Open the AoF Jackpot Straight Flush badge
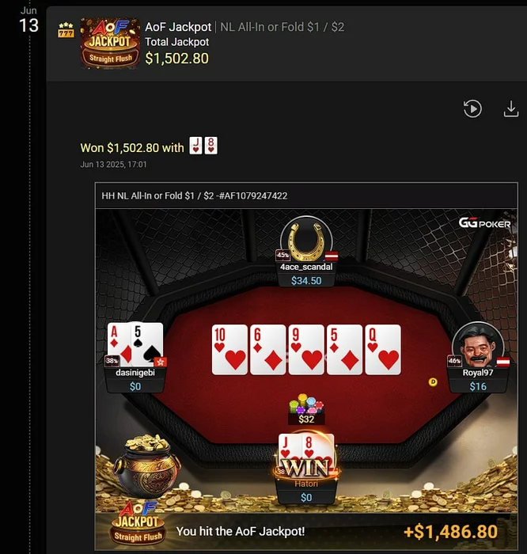This screenshot has height=554, width=527. (110, 43)
